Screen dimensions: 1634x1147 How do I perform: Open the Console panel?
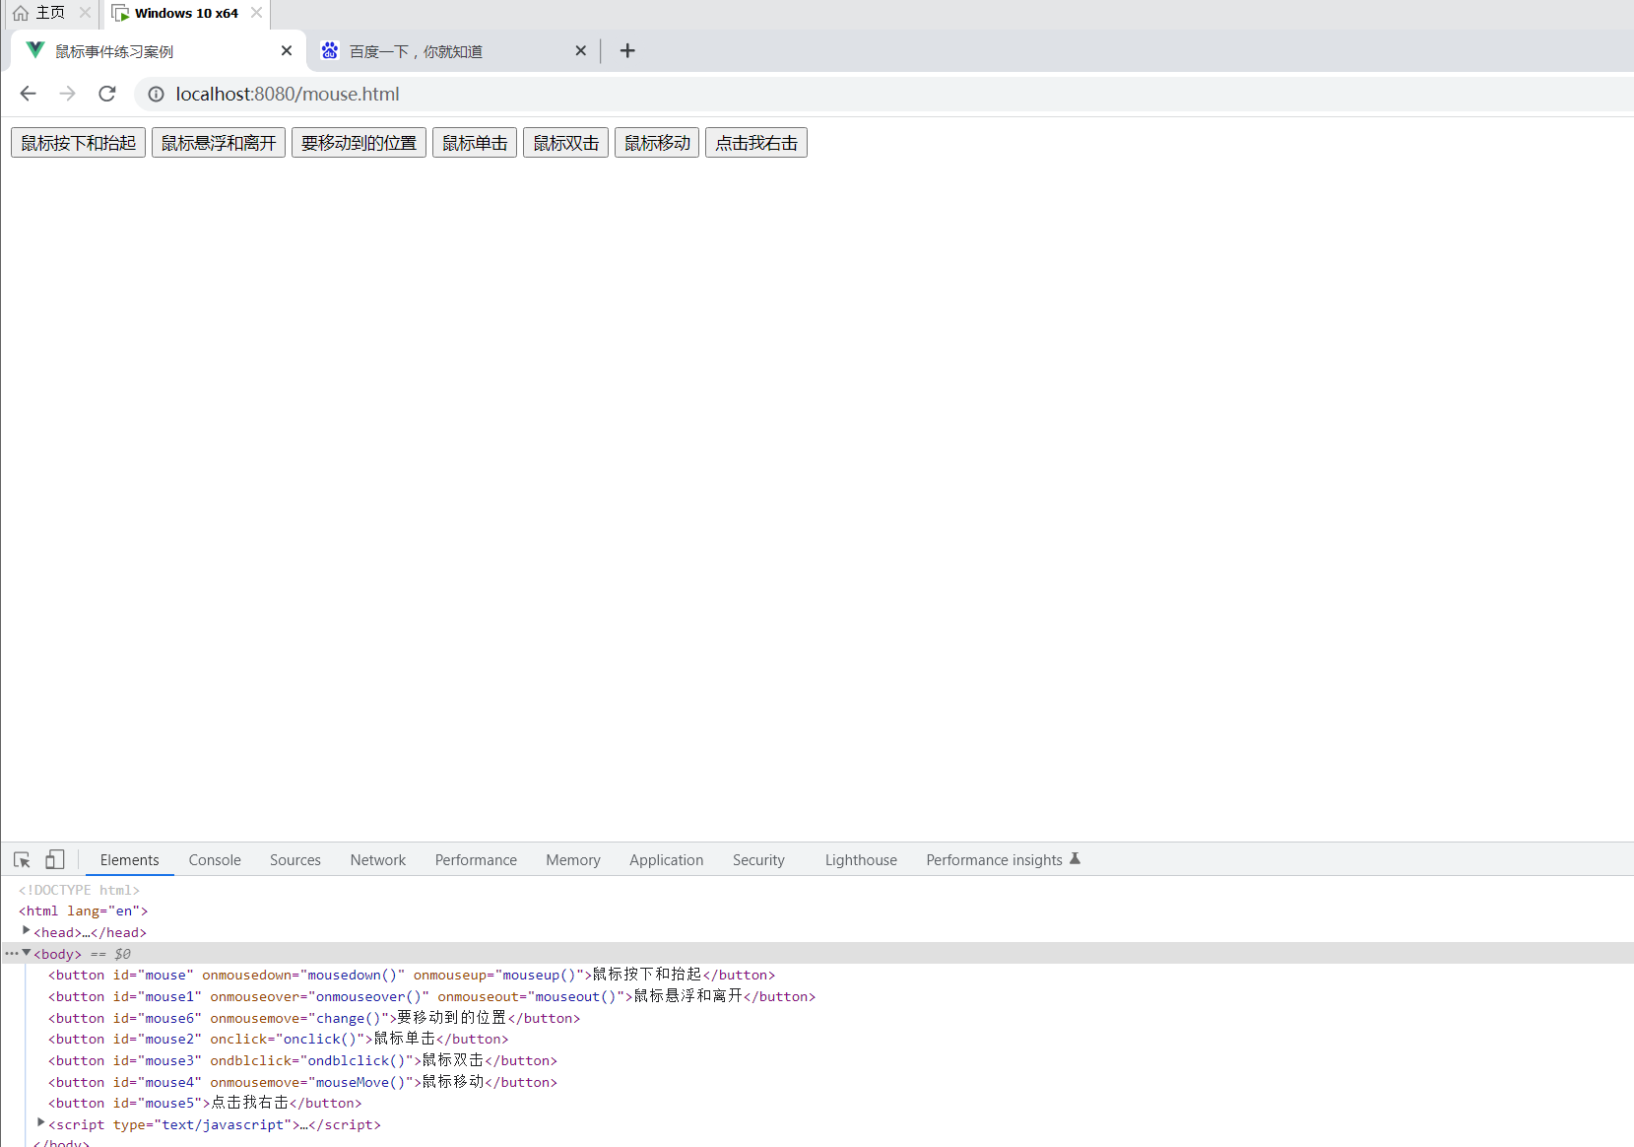click(x=215, y=860)
